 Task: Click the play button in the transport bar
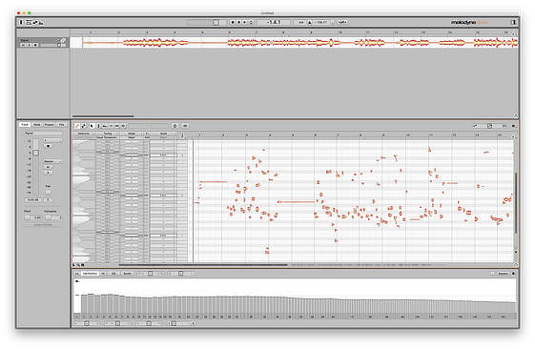pos(245,22)
